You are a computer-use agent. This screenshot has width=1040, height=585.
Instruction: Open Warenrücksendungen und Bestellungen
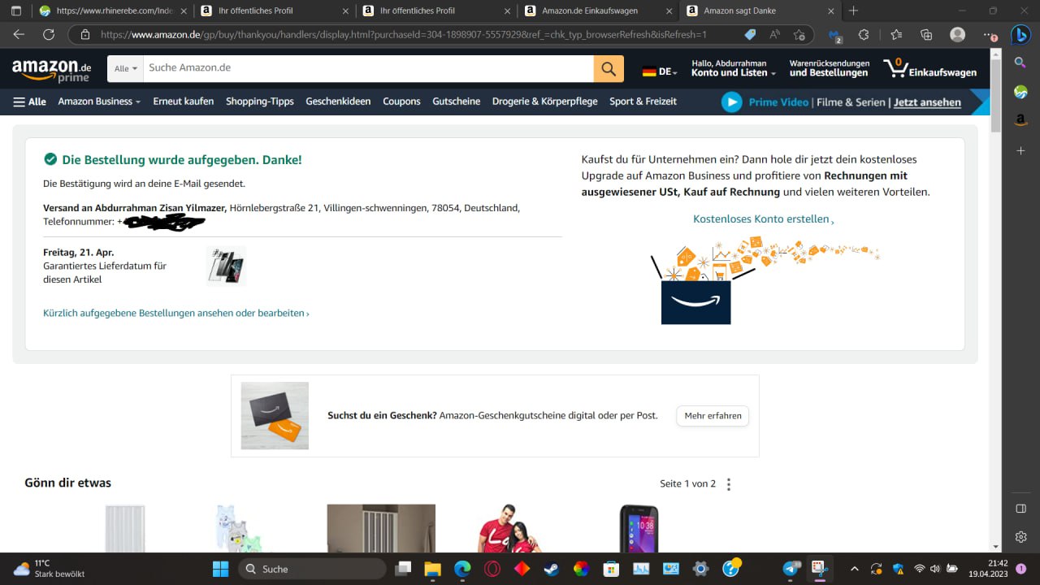click(829, 68)
